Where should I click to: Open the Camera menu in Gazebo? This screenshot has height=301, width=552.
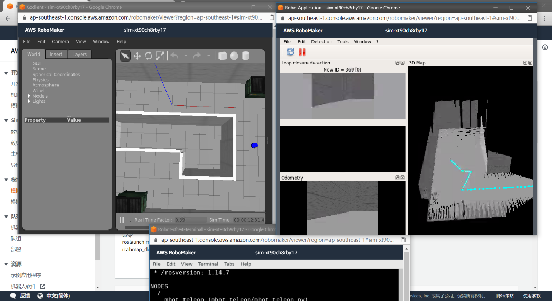tap(60, 42)
